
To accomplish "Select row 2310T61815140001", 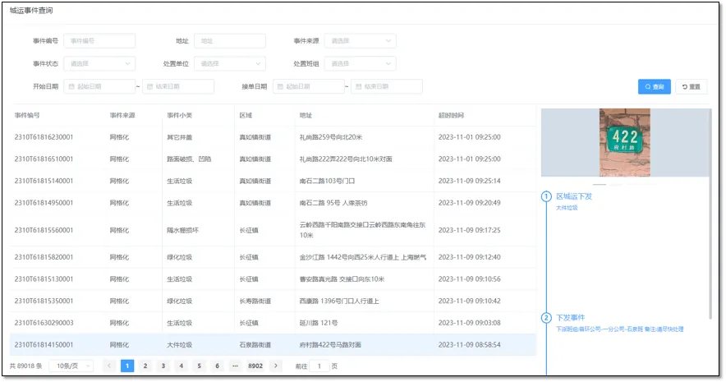I will click(273, 181).
